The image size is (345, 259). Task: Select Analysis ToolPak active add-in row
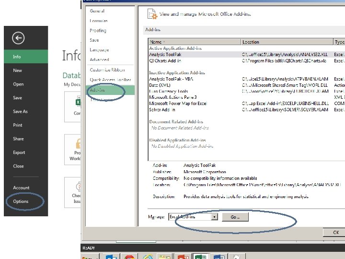click(x=247, y=54)
